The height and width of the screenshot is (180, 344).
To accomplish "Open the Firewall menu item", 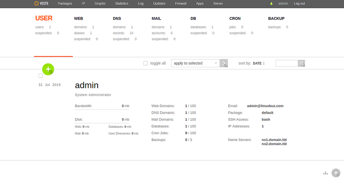I will (181, 4).
